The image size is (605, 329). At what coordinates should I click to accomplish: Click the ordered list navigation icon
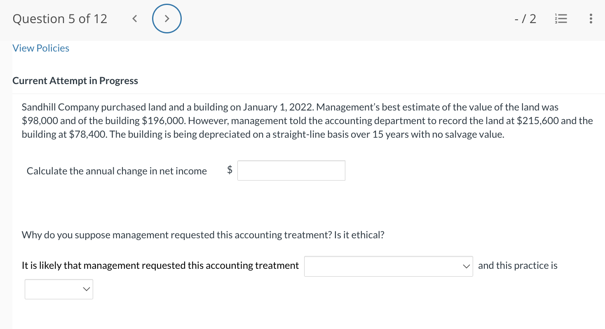(561, 19)
